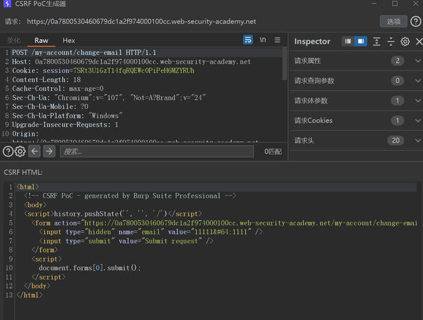Switch to the Hex tab
Screen dimensions: 423x320
pyautogui.click(x=69, y=40)
